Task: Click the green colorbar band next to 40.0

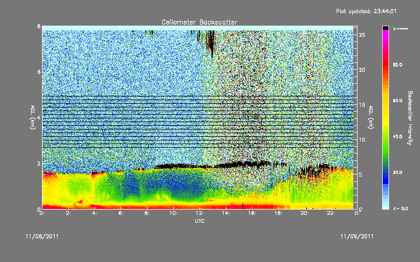Action: click(385, 137)
